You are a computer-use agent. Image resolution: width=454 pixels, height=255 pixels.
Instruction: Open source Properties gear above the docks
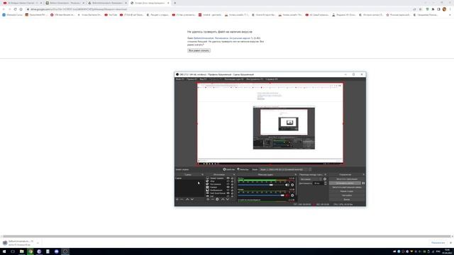tap(228, 169)
